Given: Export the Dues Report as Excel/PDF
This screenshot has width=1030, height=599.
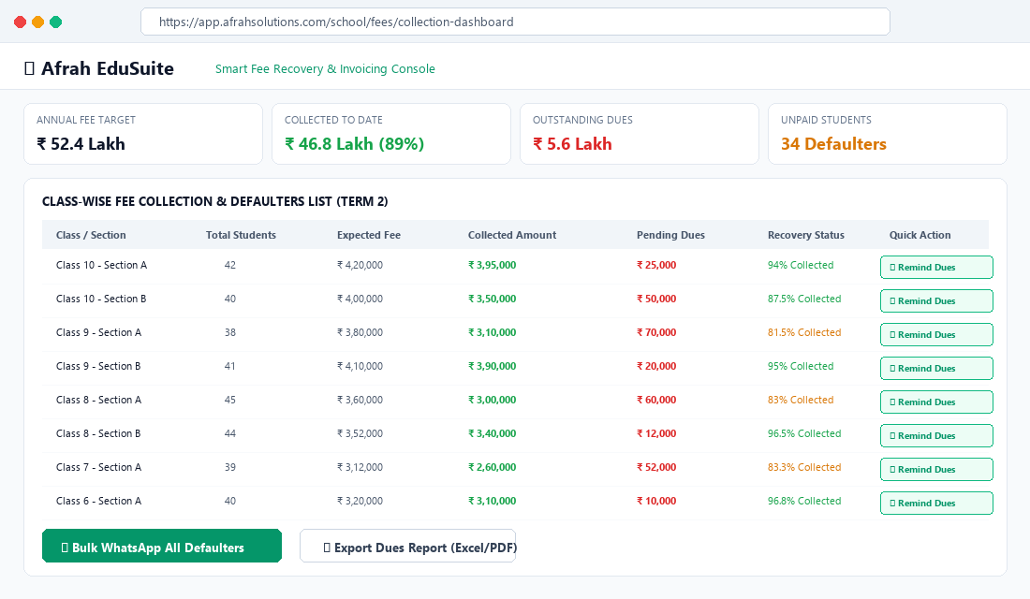Looking at the screenshot, I should [407, 546].
